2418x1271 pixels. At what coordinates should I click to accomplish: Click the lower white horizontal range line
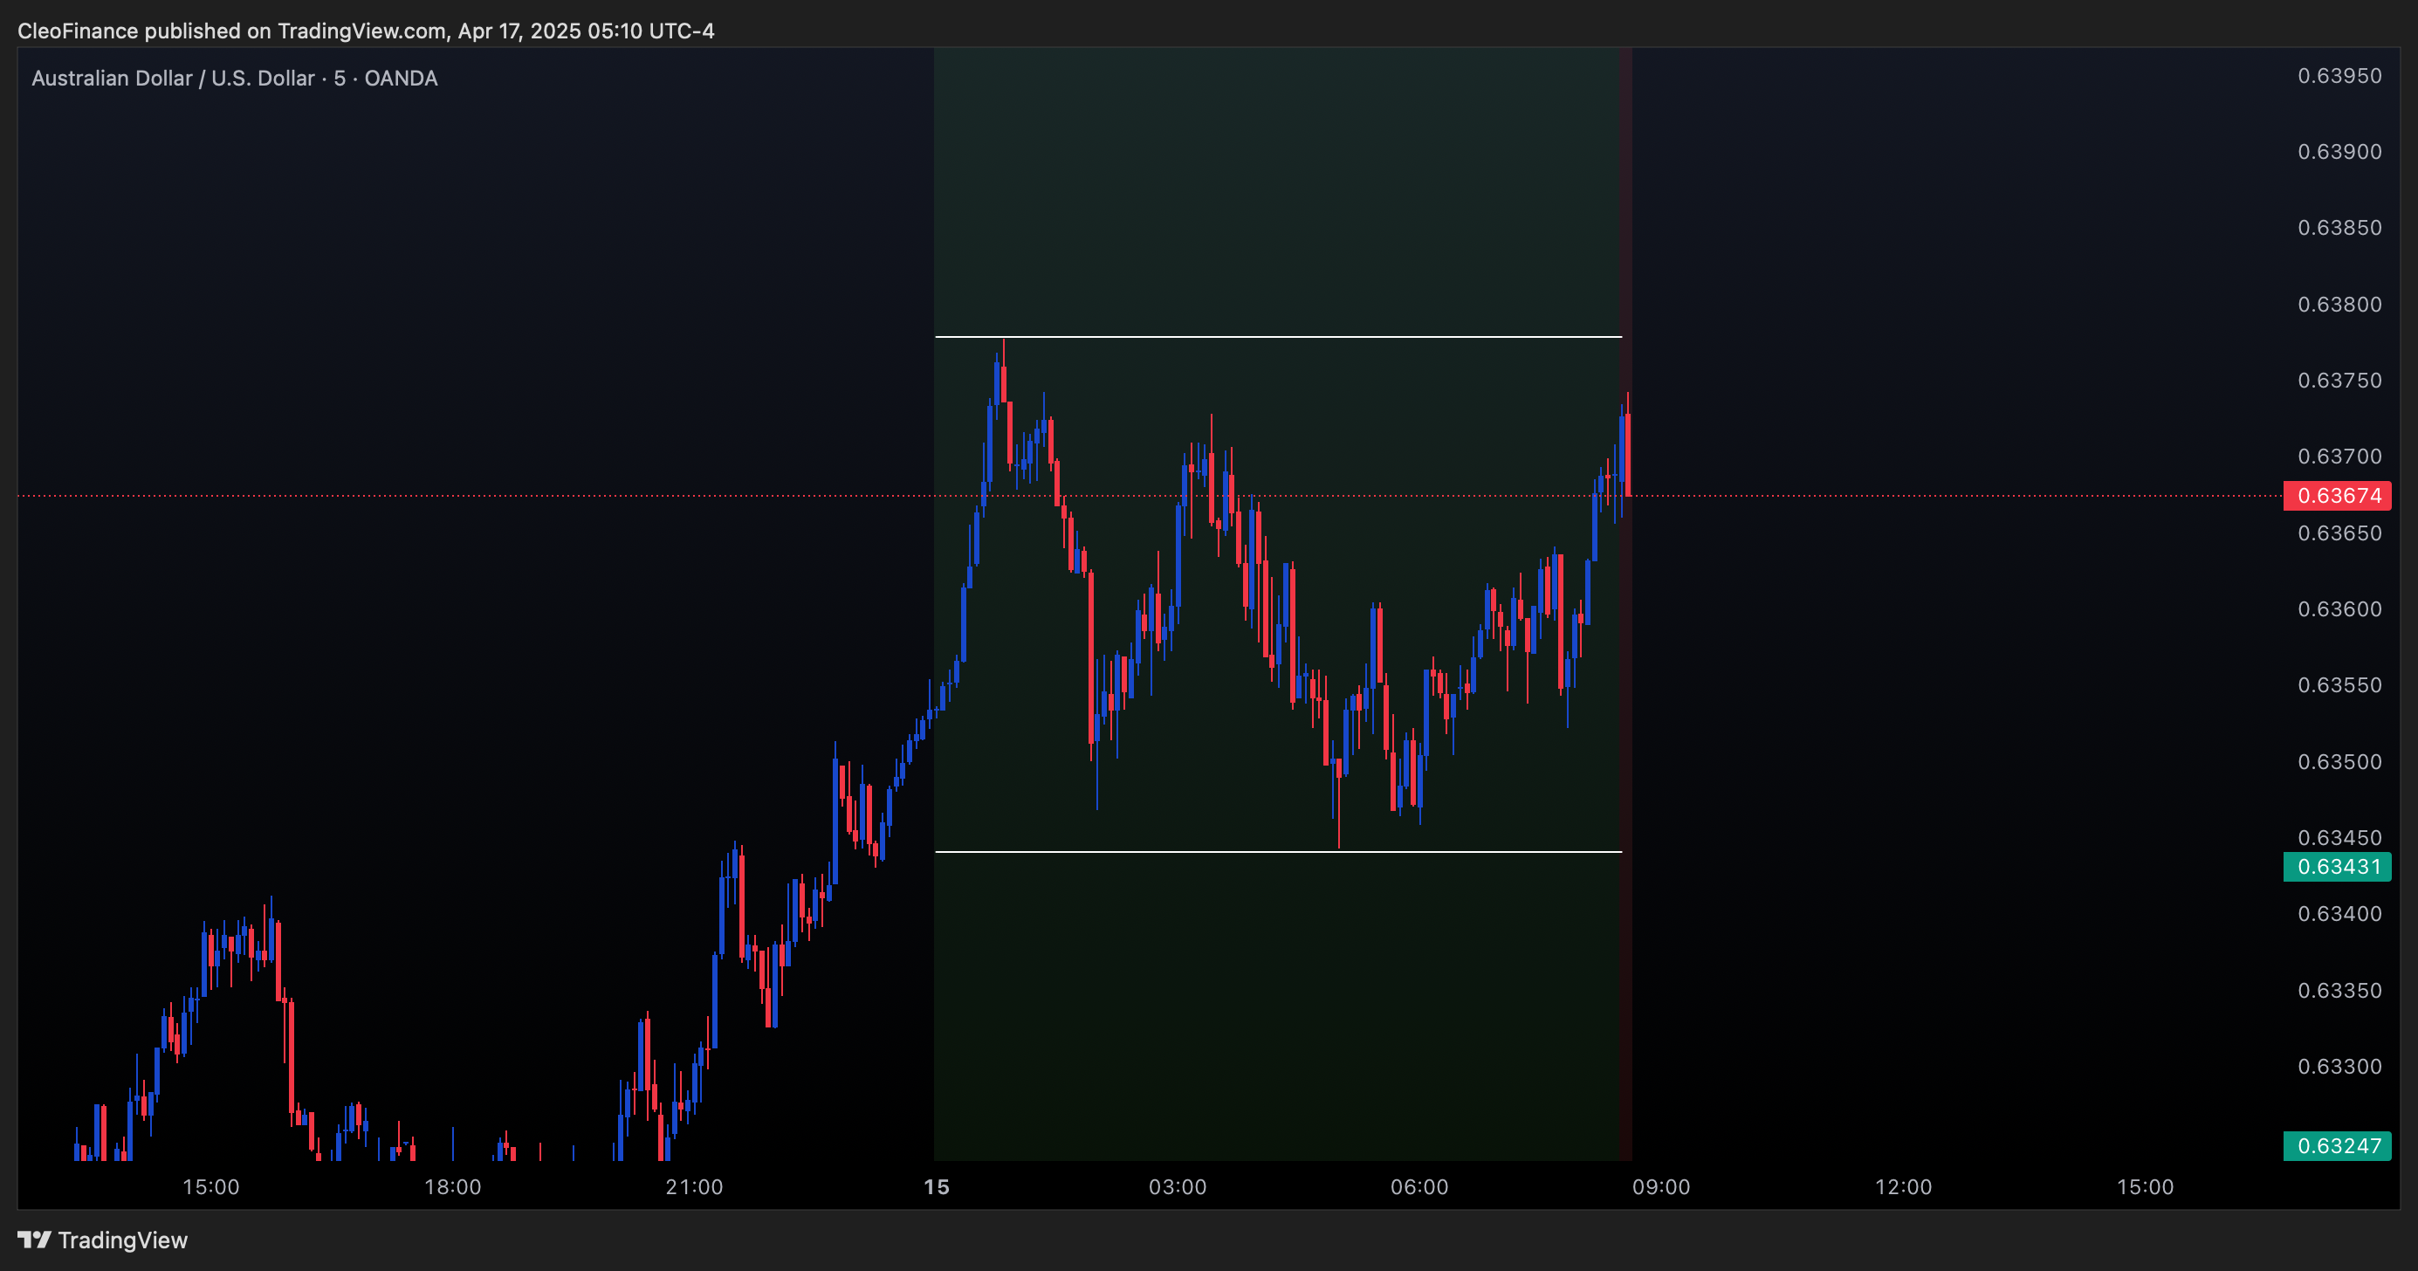pos(1279,852)
